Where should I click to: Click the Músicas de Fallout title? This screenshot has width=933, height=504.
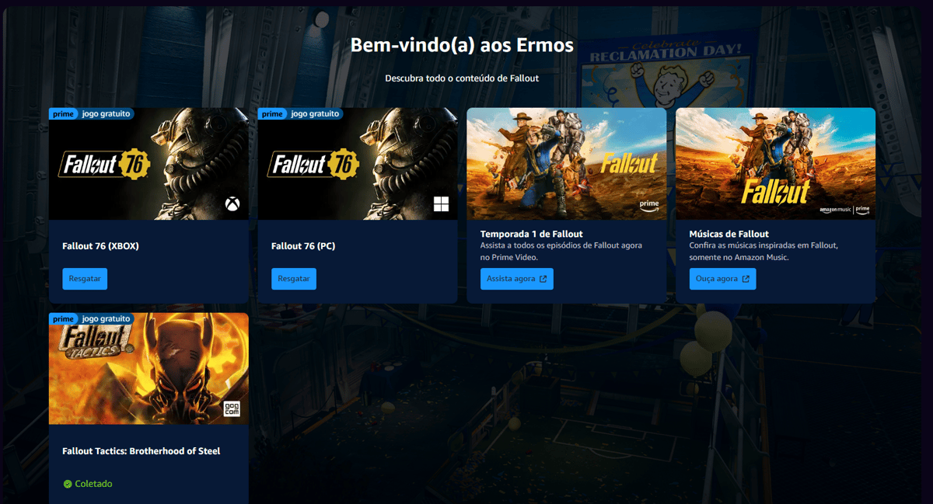(729, 234)
